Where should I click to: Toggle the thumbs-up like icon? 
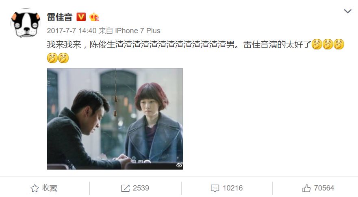[306, 188]
